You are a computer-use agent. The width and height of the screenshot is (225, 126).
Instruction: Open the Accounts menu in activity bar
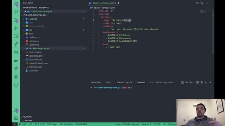(16, 110)
